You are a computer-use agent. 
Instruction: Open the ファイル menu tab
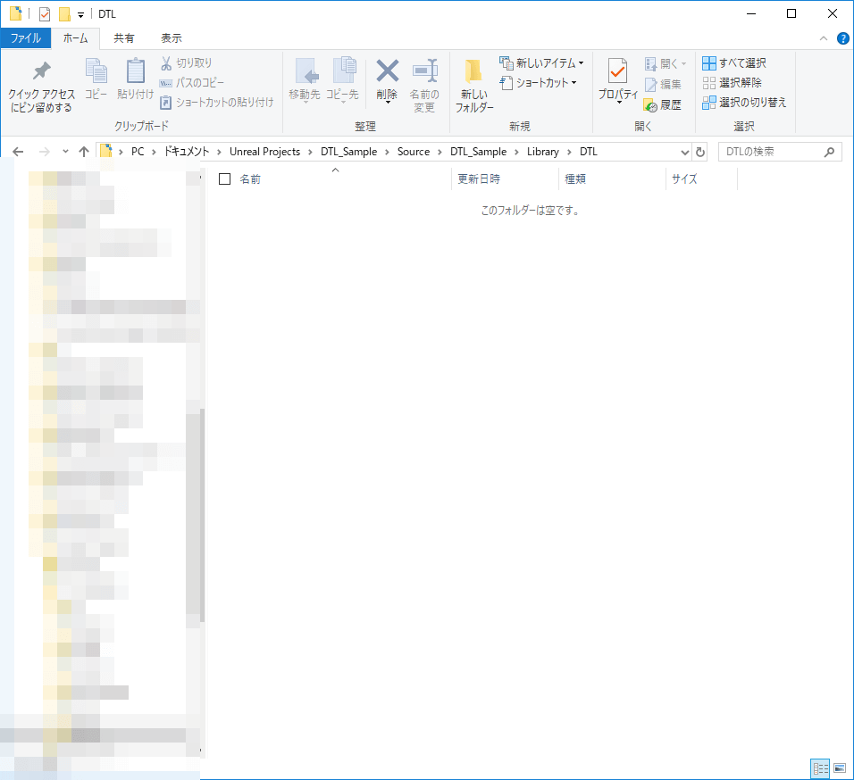[x=25, y=38]
